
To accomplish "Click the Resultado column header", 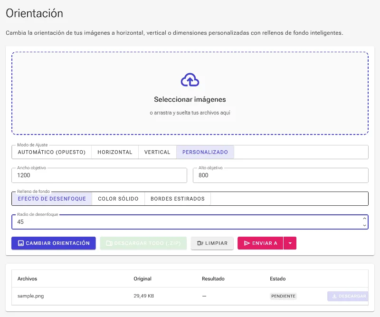I will tap(213, 279).
